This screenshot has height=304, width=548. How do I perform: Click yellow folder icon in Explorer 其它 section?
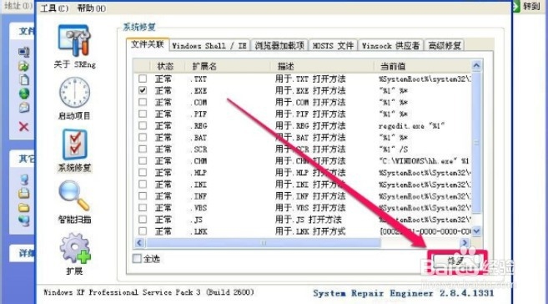click(x=23, y=208)
